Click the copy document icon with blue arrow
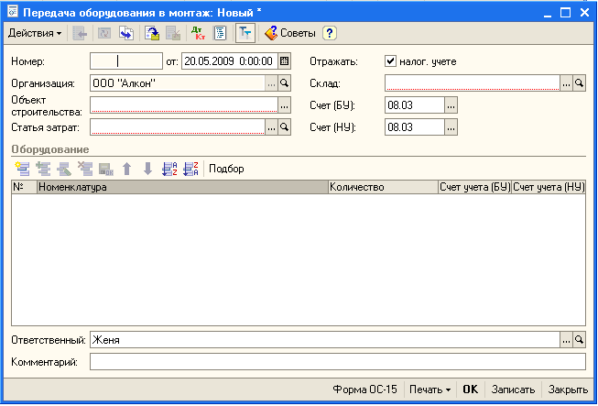The image size is (598, 406). coord(126,33)
